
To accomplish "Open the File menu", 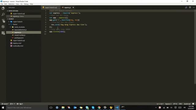I will coord(2,4).
